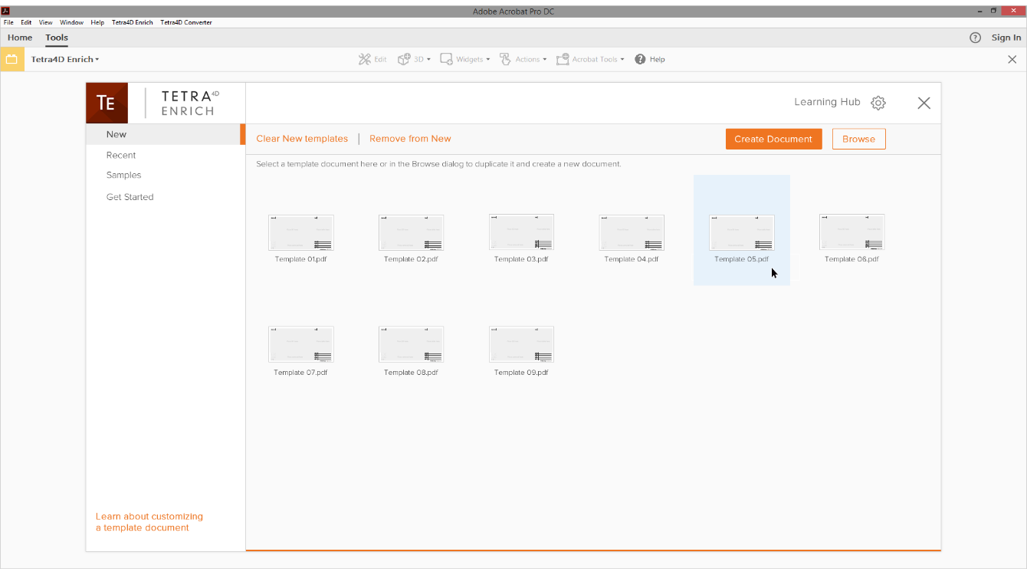Viewport: 1027px width, 575px height.
Task: Open the customizing a template document link
Action: pos(149,522)
